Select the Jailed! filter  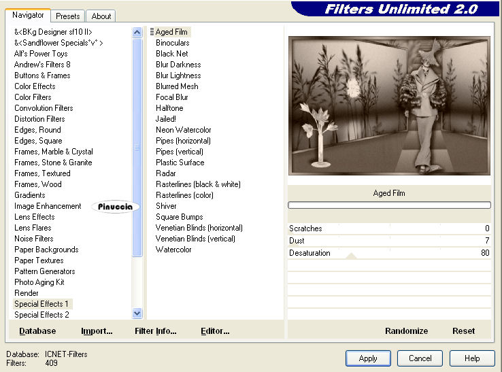(165, 119)
